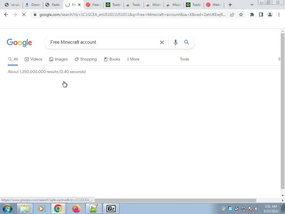Click inside the Free Minecraft account search field
Viewport: 285px width, 214px height.
pos(102,42)
